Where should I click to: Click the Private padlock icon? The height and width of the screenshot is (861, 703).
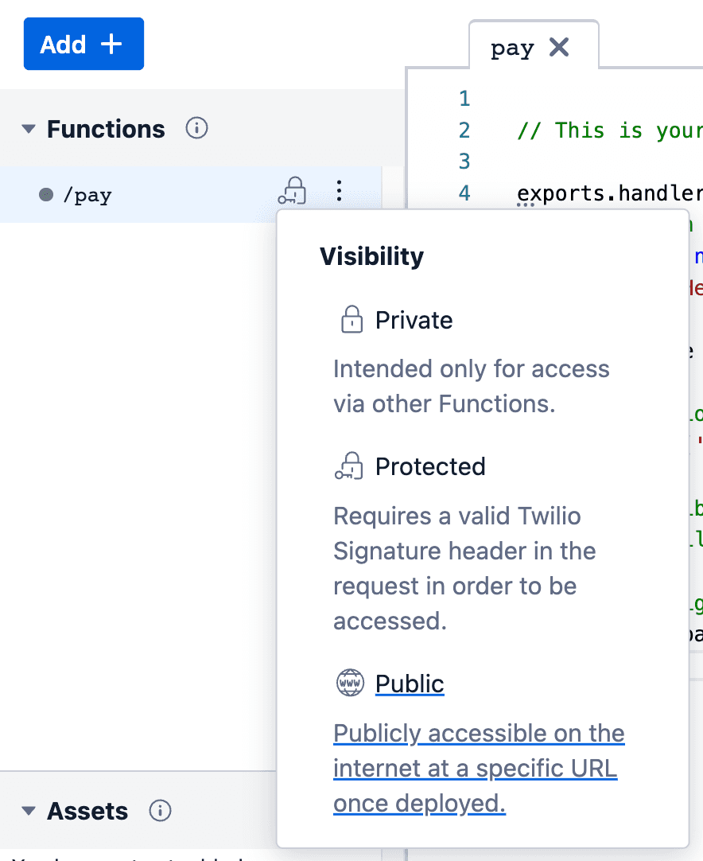(x=351, y=319)
